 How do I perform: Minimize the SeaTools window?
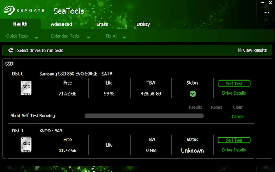click(262, 3)
